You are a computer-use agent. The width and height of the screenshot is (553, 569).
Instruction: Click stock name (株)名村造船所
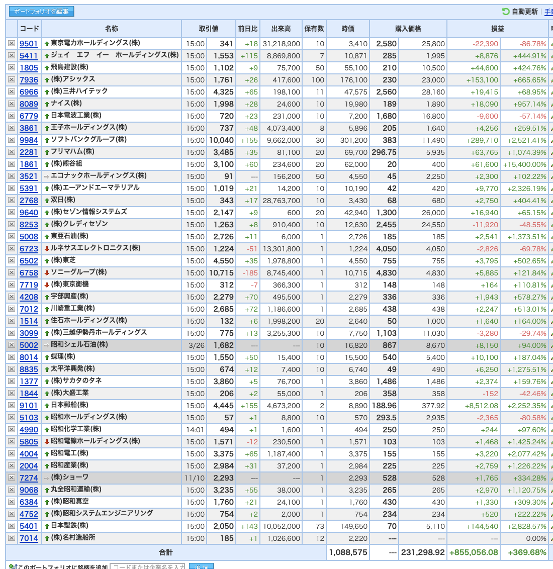pyautogui.click(x=73, y=537)
